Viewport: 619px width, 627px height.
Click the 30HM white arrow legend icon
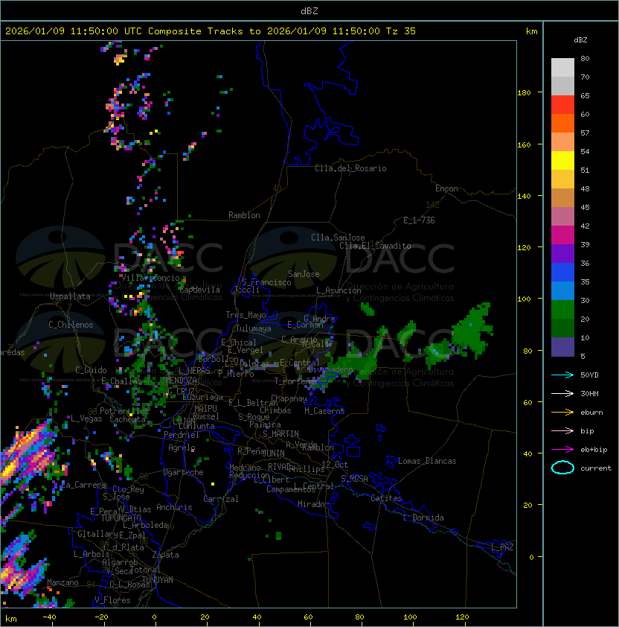[x=562, y=393]
